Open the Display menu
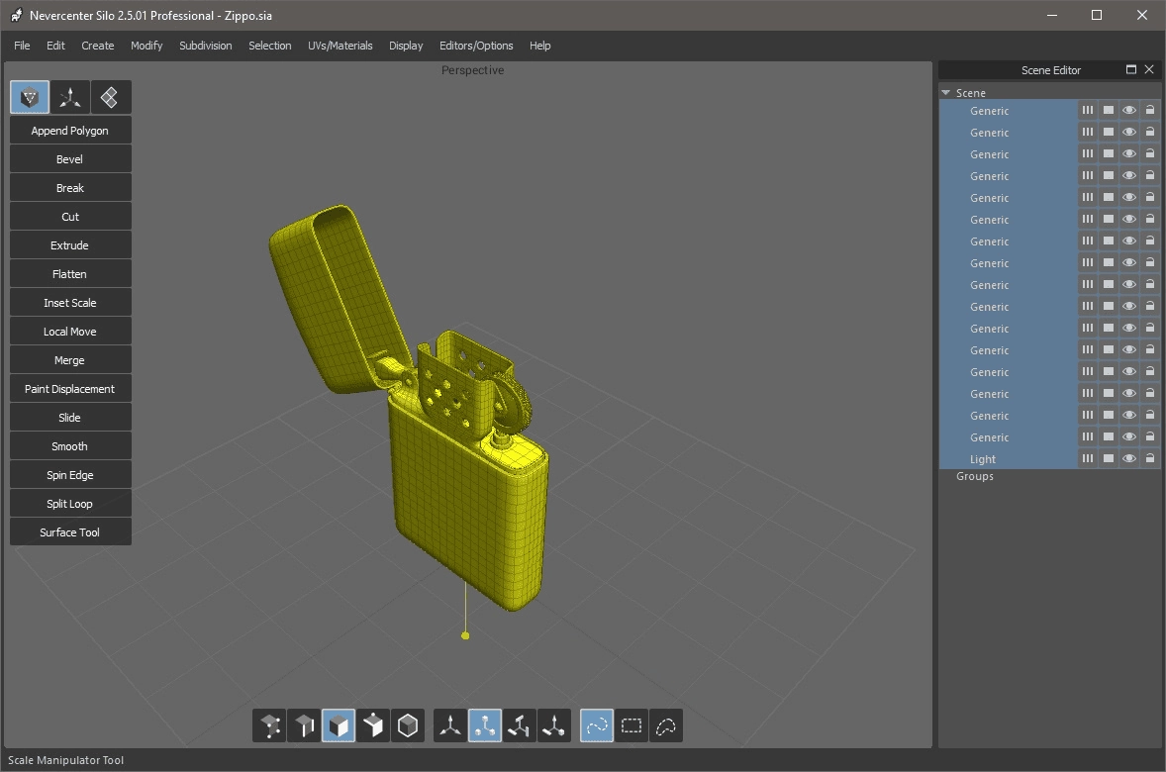This screenshot has height=772, width=1166. coord(406,46)
